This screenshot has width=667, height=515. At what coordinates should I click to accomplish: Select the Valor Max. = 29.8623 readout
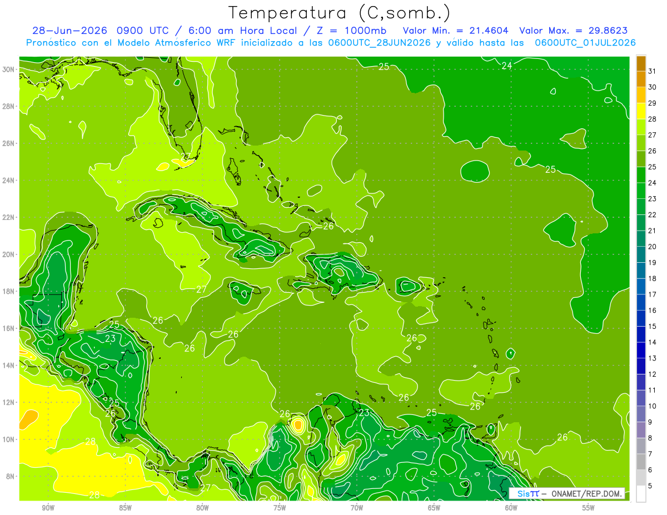click(x=573, y=30)
